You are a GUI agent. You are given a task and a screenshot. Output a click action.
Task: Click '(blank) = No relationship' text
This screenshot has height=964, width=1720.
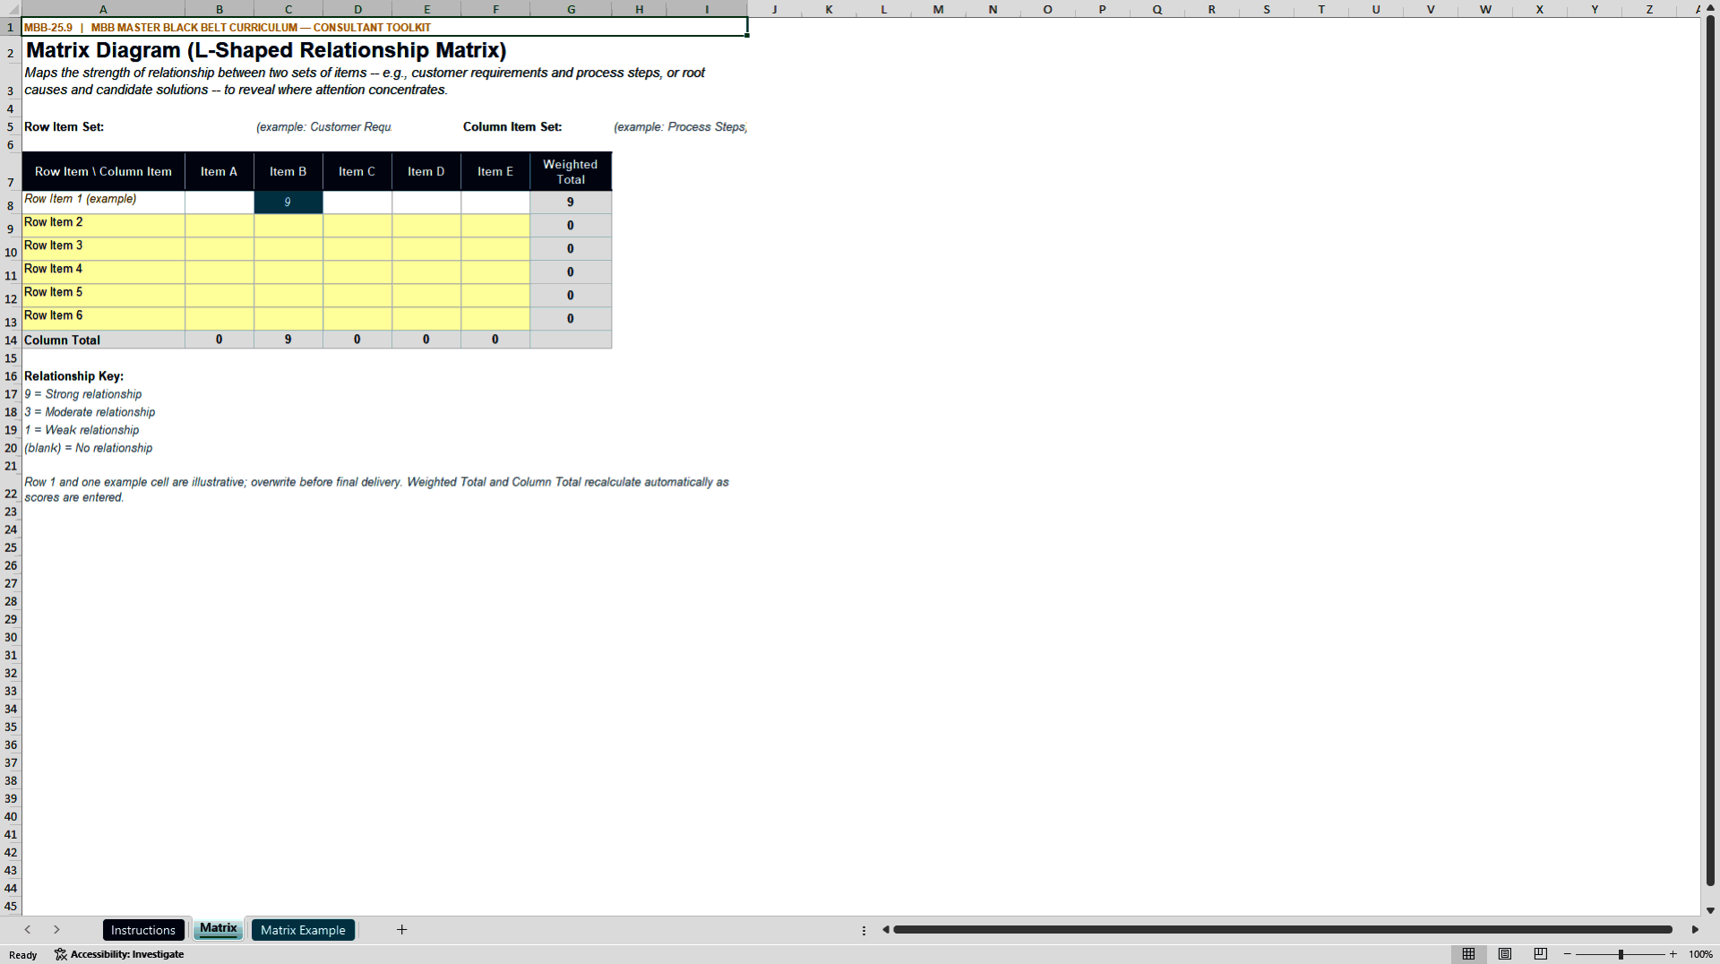(x=89, y=448)
